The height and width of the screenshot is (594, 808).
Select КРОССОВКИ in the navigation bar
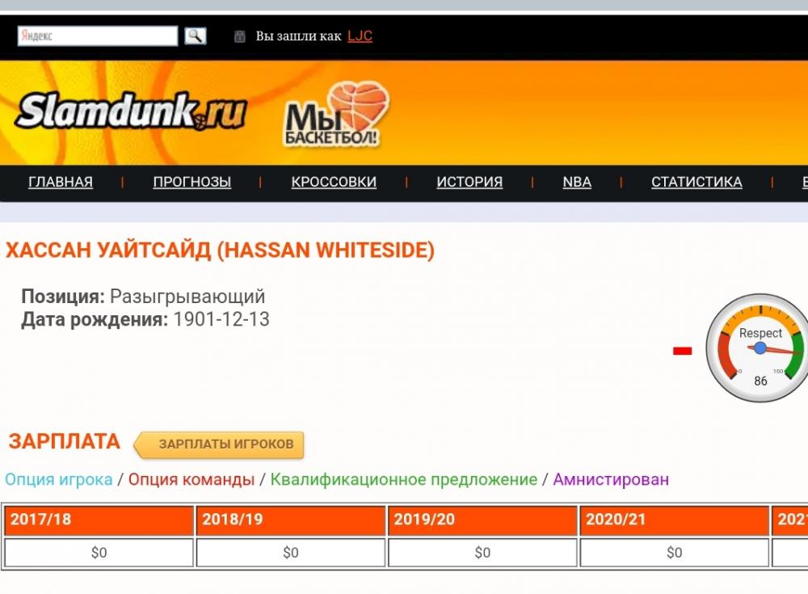[x=334, y=182]
